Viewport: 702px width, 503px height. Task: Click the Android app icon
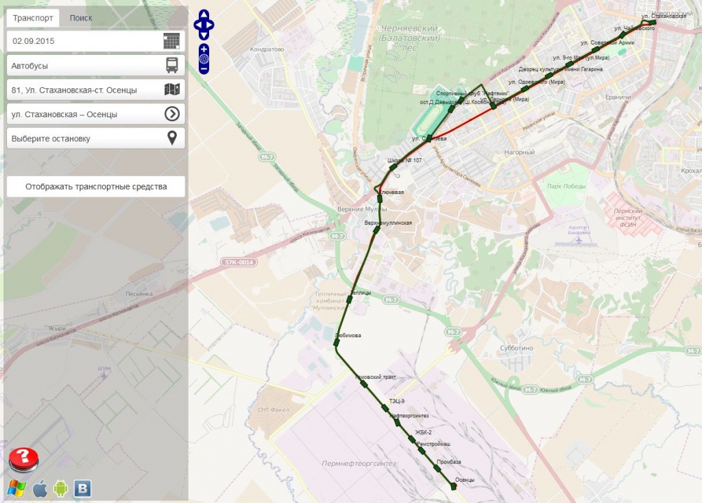61,489
